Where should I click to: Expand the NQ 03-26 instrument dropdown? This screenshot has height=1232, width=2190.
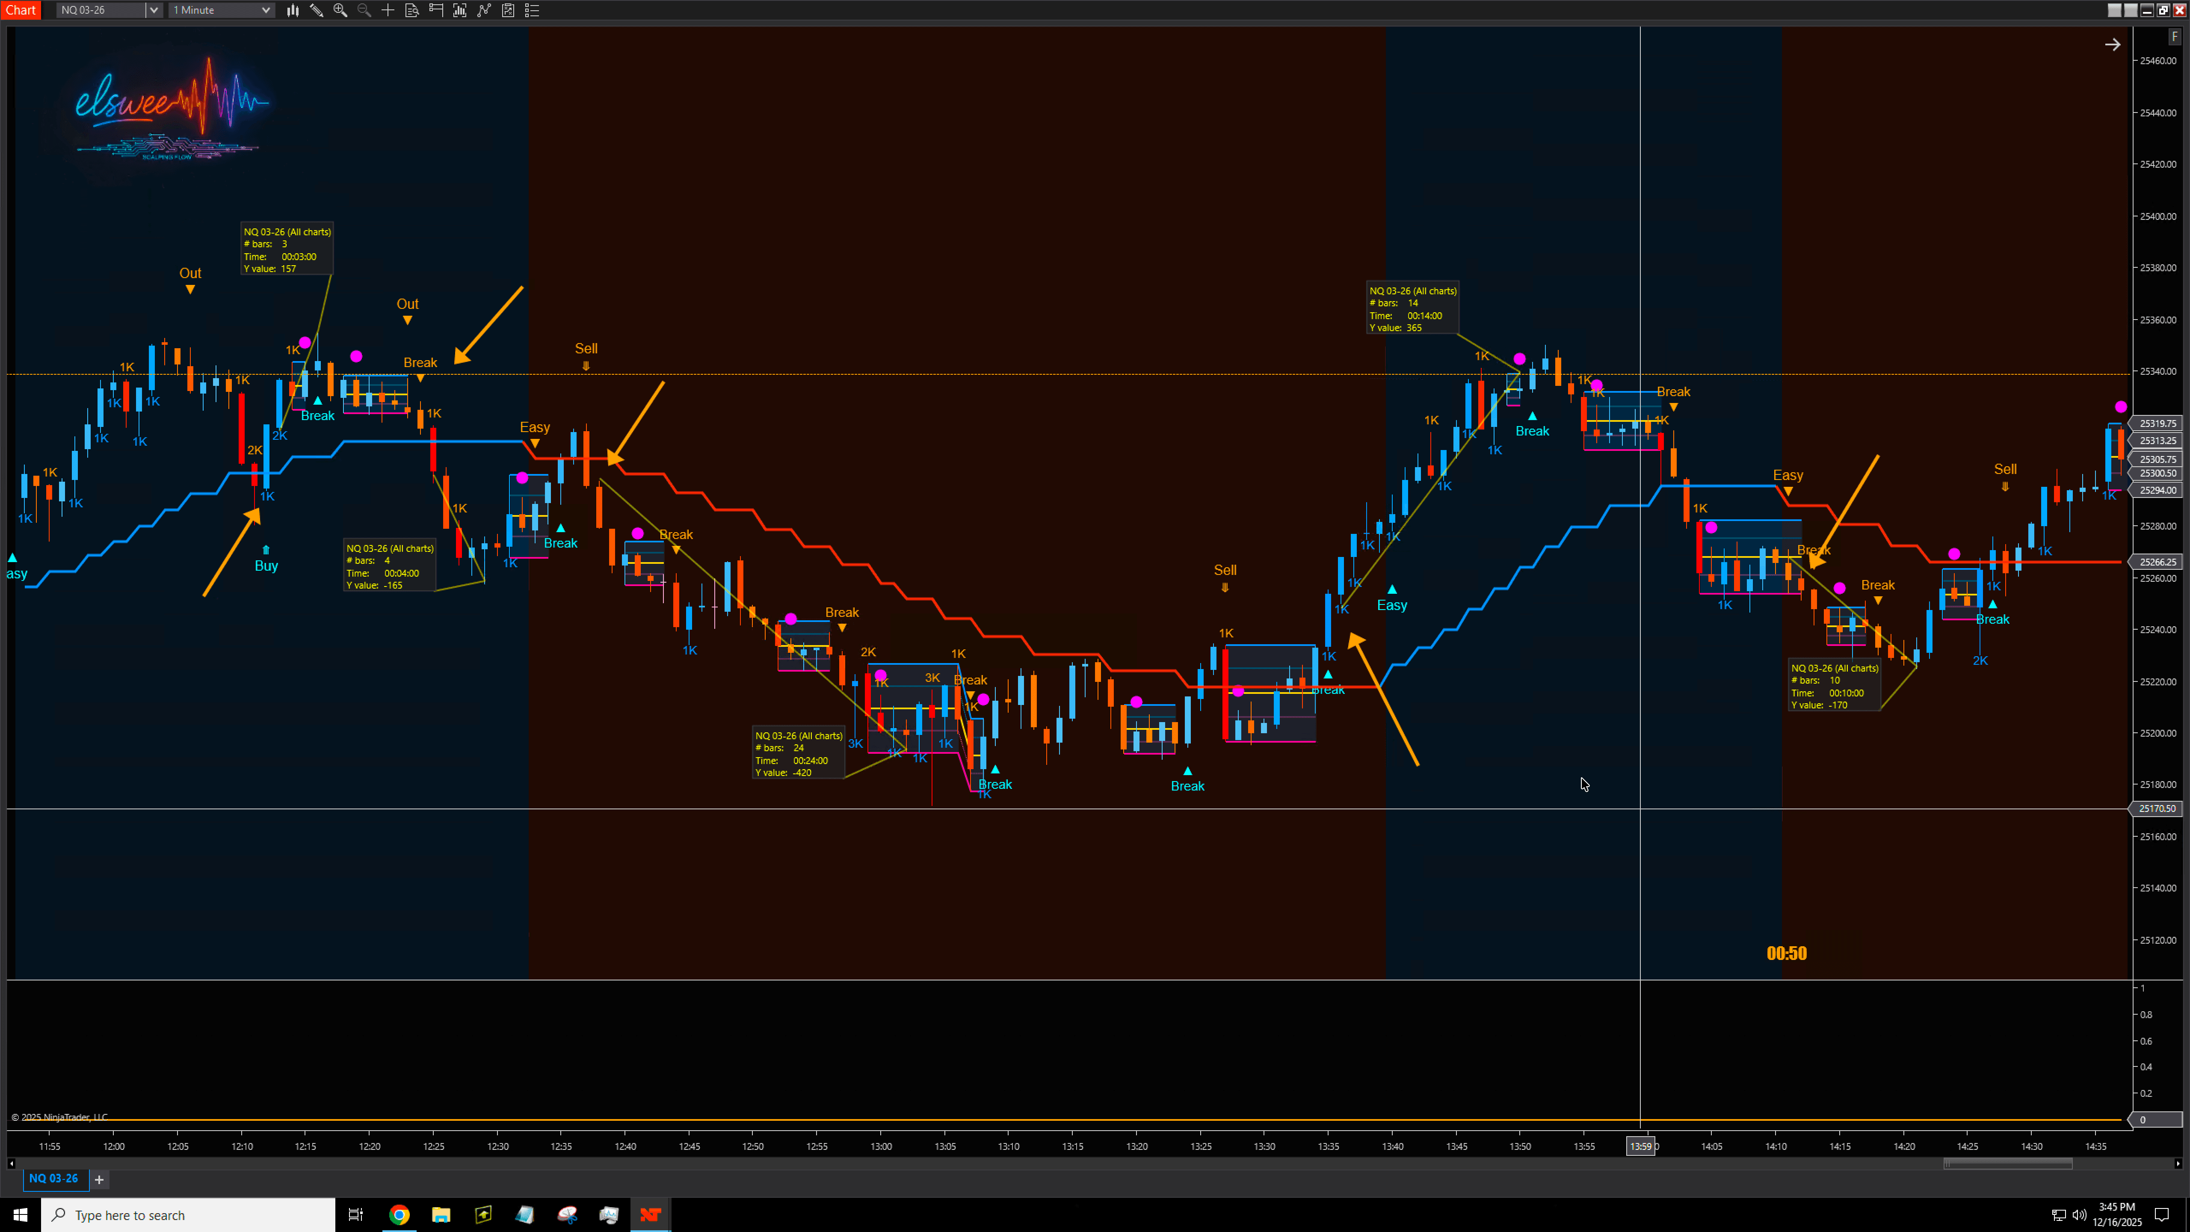153,10
